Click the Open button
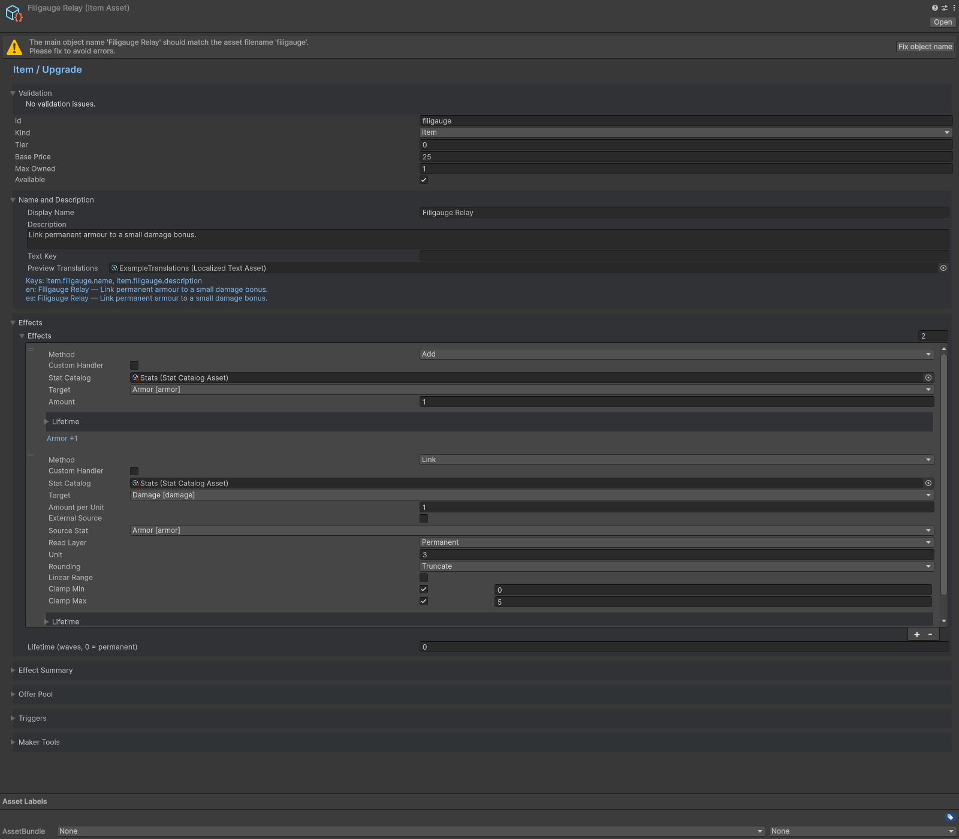959x839 pixels. pyautogui.click(x=943, y=22)
